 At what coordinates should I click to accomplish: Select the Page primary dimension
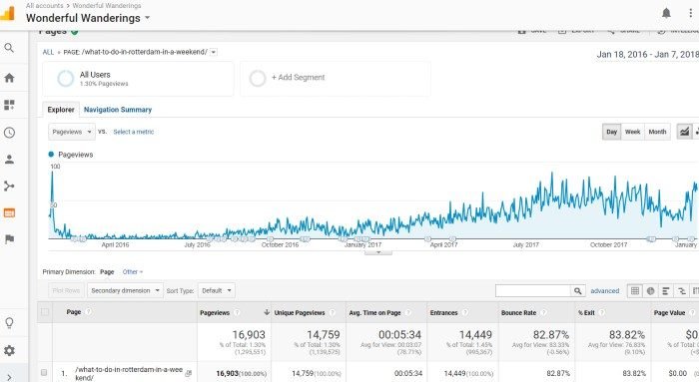coord(107,271)
